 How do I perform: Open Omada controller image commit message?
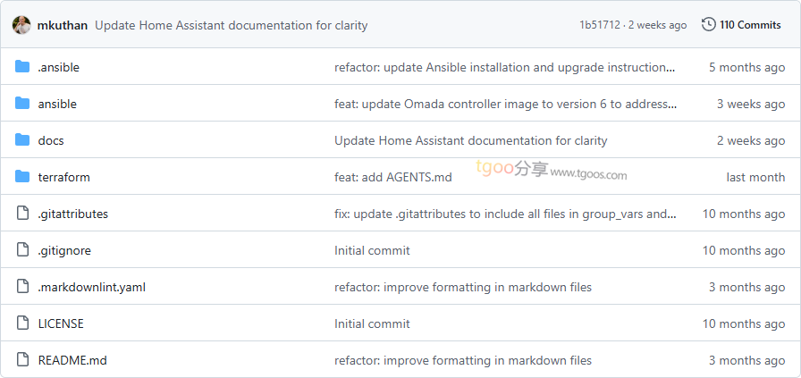(505, 104)
